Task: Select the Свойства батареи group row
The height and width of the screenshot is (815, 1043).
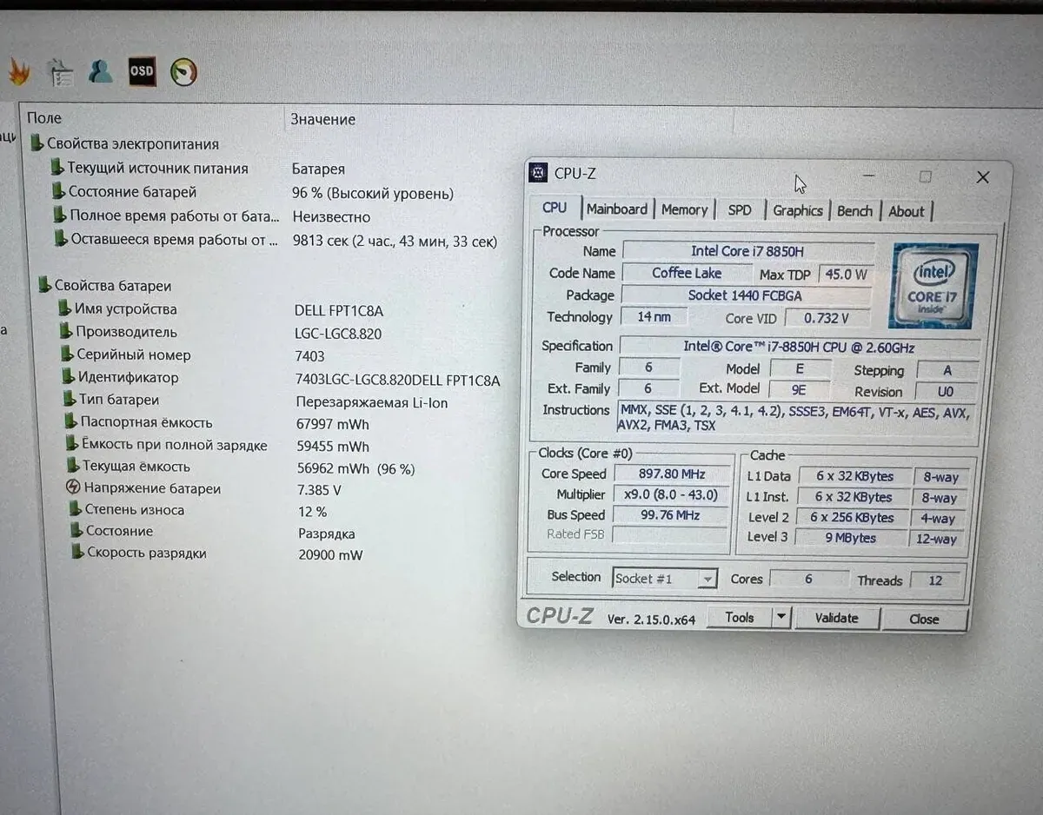Action: (112, 286)
